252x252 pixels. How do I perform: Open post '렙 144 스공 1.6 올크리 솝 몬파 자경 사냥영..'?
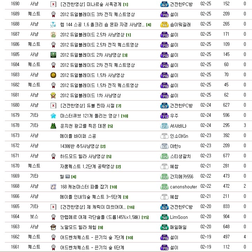pos(102,24)
